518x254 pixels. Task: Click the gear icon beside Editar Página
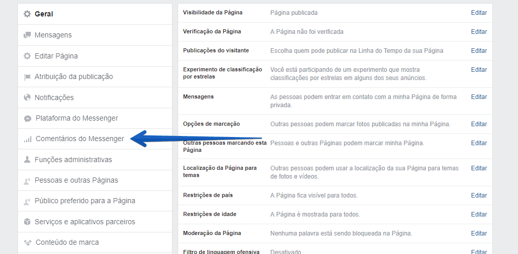pyautogui.click(x=27, y=56)
